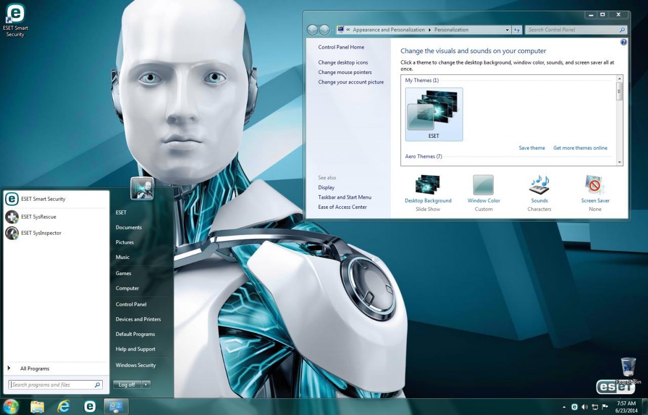The height and width of the screenshot is (415, 648).
Task: Click the Save theme link
Action: coord(532,148)
